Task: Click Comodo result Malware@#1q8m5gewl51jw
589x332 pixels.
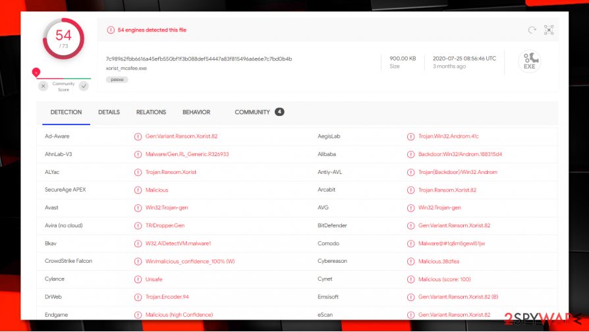Action: (x=451, y=243)
